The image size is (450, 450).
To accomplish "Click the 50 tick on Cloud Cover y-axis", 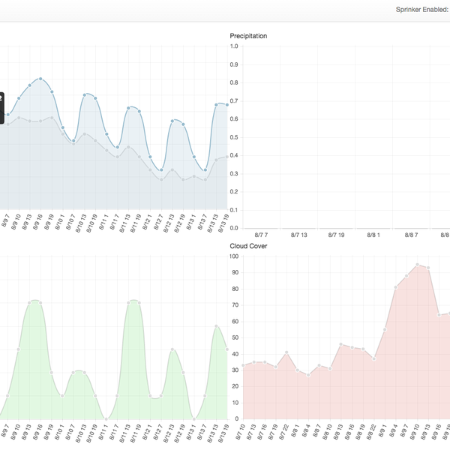I will pos(233,337).
